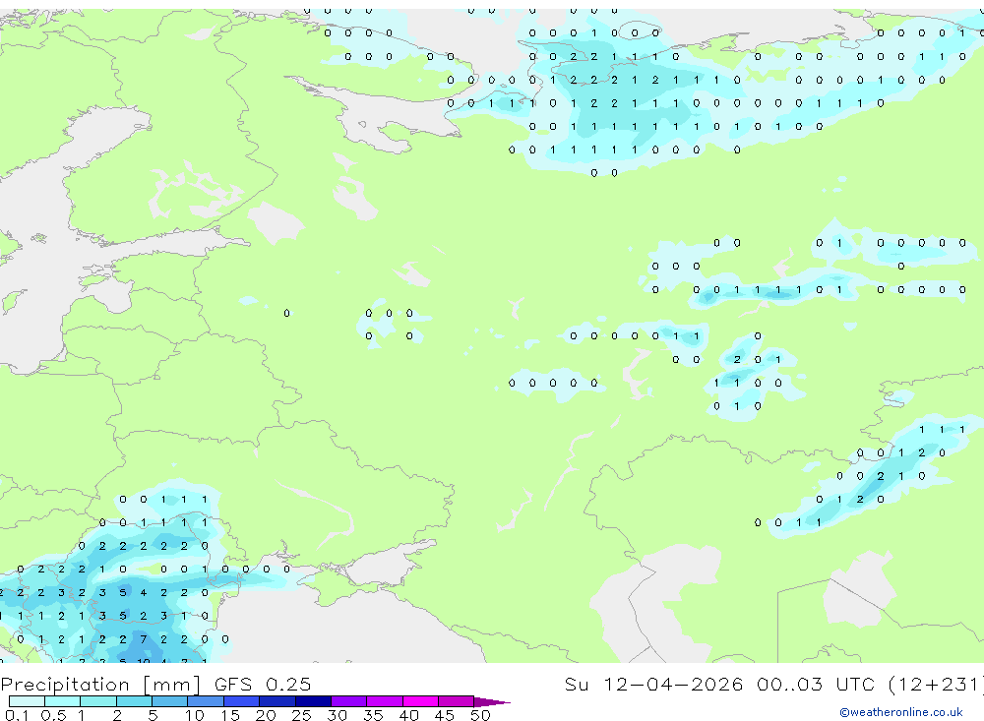
Task: Click the '45' legend scale label
Action: (445, 715)
